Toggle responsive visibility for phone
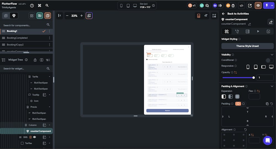The image size is (276, 149). pos(248,67)
